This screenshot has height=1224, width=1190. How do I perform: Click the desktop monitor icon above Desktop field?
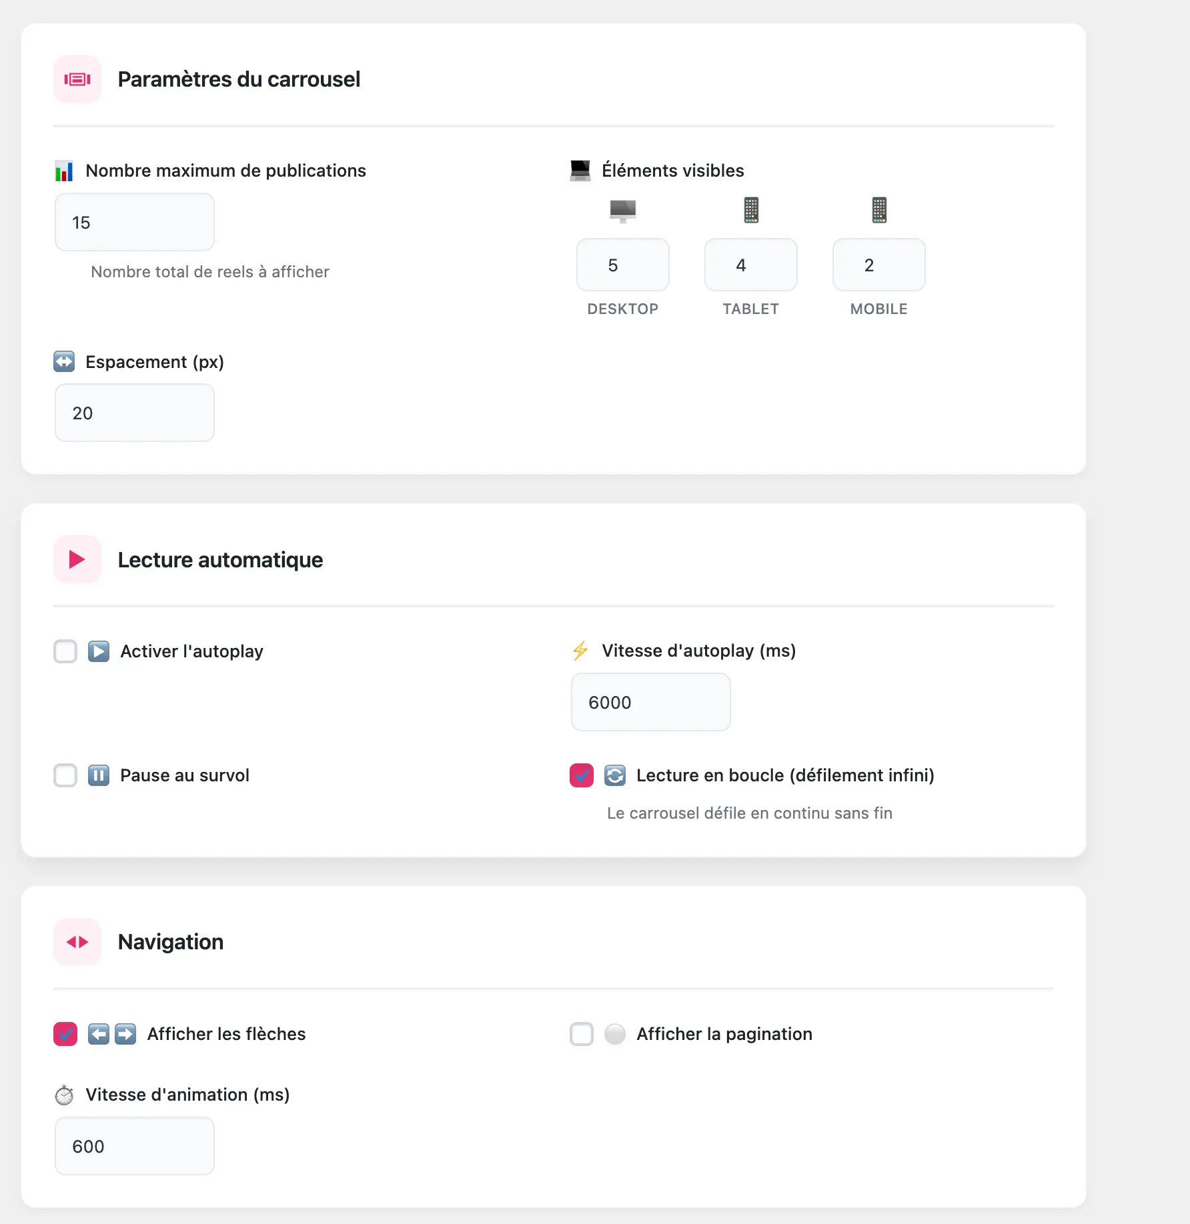click(x=622, y=211)
